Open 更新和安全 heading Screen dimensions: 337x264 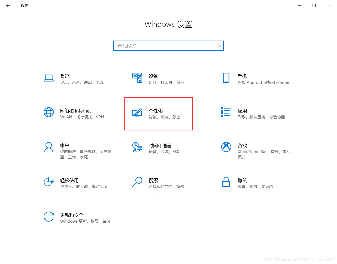(72, 215)
